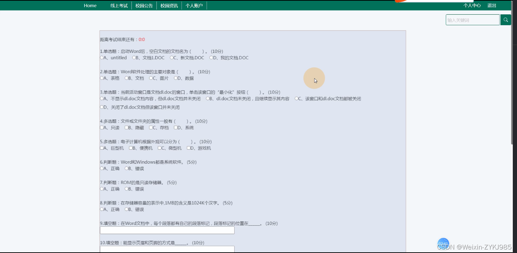Select option D 关闭了dl.doc文档但该窗口并未关闭
This screenshot has height=253, width=517.
point(102,107)
